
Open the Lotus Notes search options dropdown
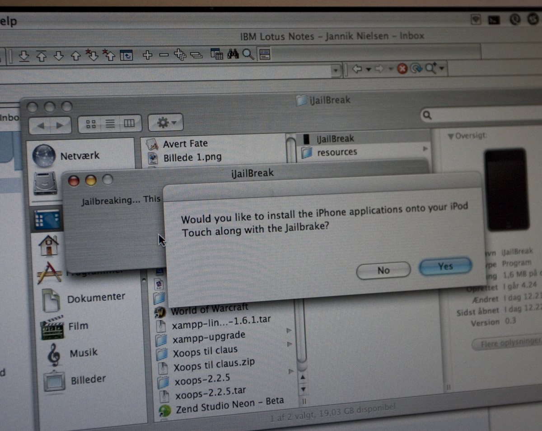pos(441,69)
